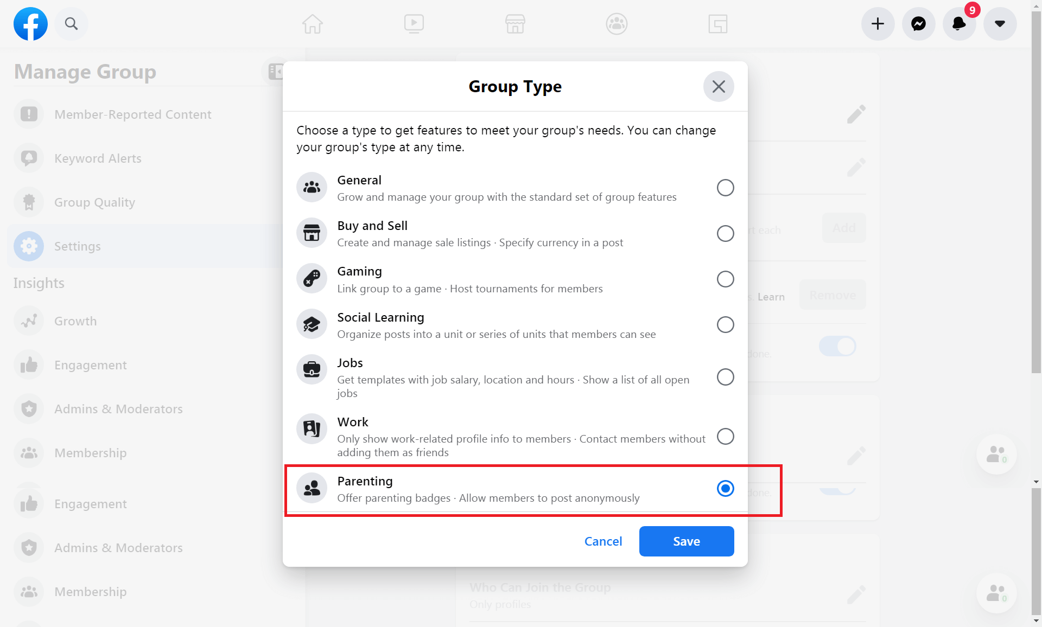Select the Parenting group type radio button
1042x627 pixels.
725,488
